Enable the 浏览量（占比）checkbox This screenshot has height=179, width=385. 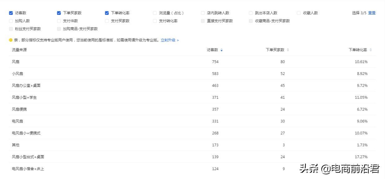pos(155,13)
